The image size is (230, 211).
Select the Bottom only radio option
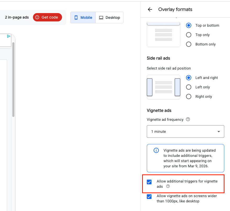[x=188, y=44]
